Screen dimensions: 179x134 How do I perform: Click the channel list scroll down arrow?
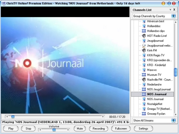pyautogui.click(x=176, y=115)
